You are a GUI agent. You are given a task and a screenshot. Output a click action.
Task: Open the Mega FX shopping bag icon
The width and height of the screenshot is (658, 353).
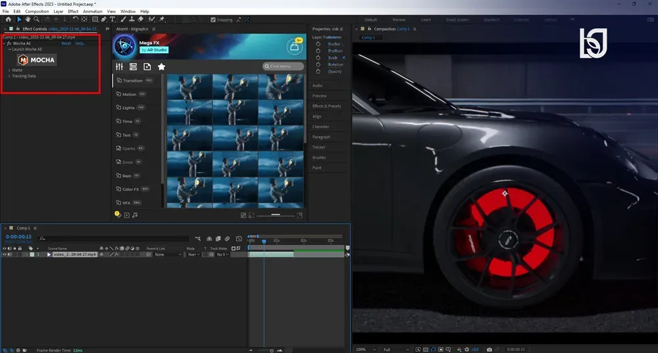(x=295, y=47)
